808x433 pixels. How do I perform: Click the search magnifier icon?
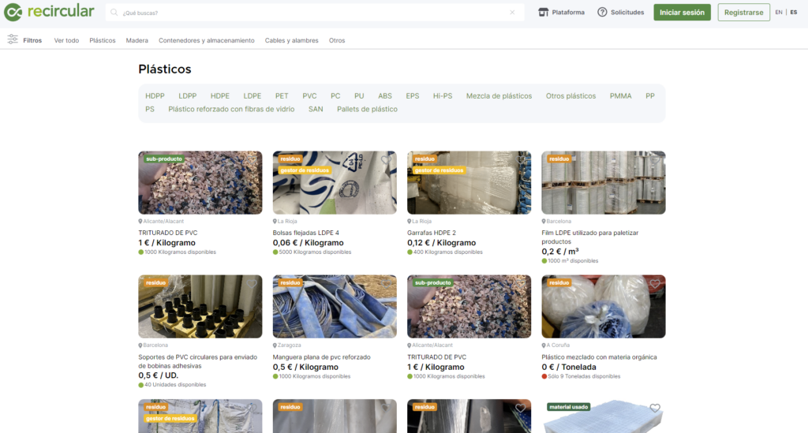tap(114, 13)
